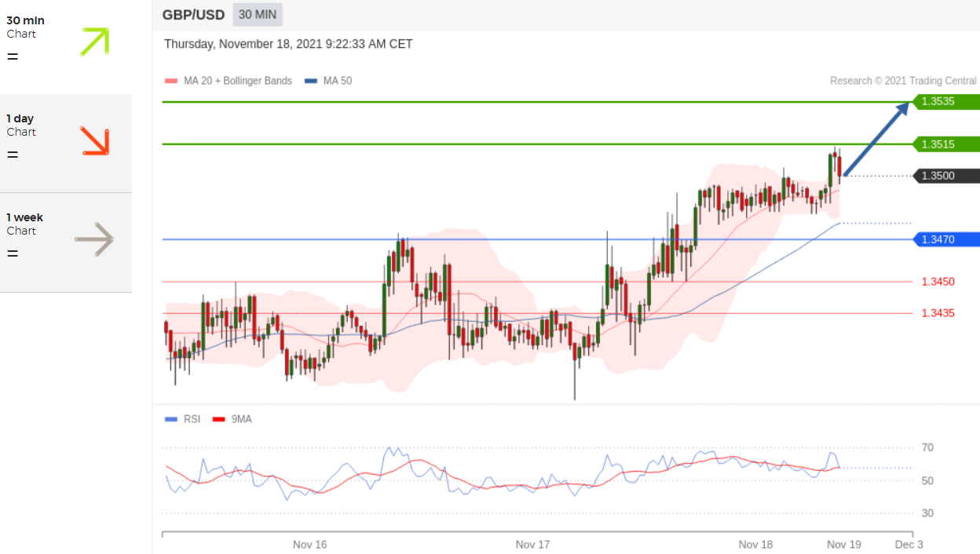Select the 30 min chart green up-right arrow
Screen dimensions: 980x554
[x=95, y=42]
